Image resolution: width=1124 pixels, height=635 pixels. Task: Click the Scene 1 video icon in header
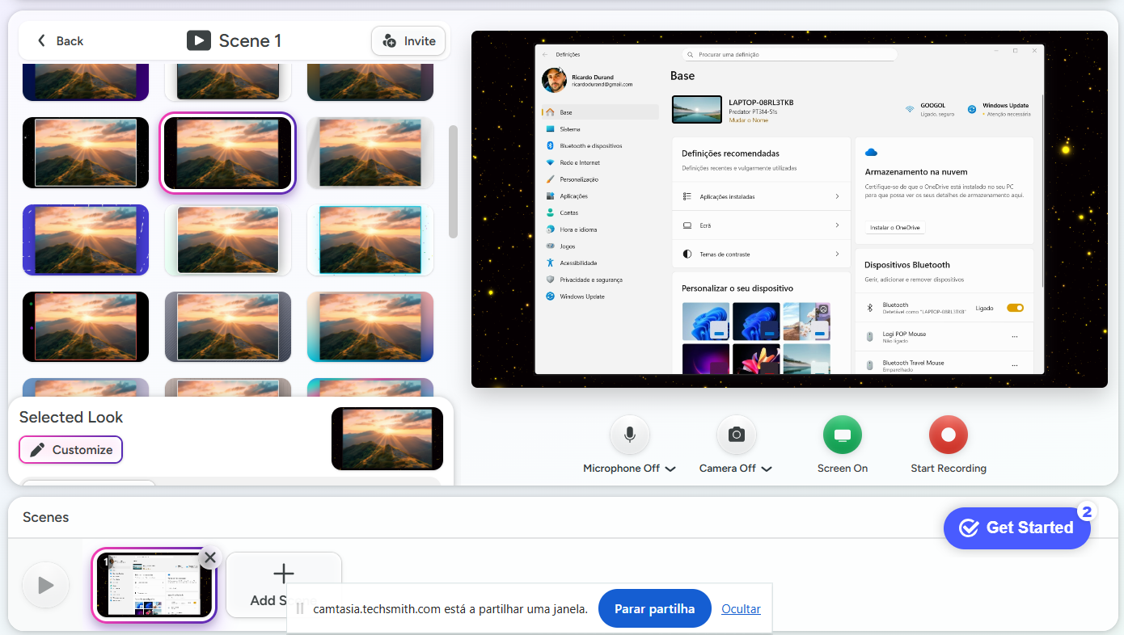199,40
